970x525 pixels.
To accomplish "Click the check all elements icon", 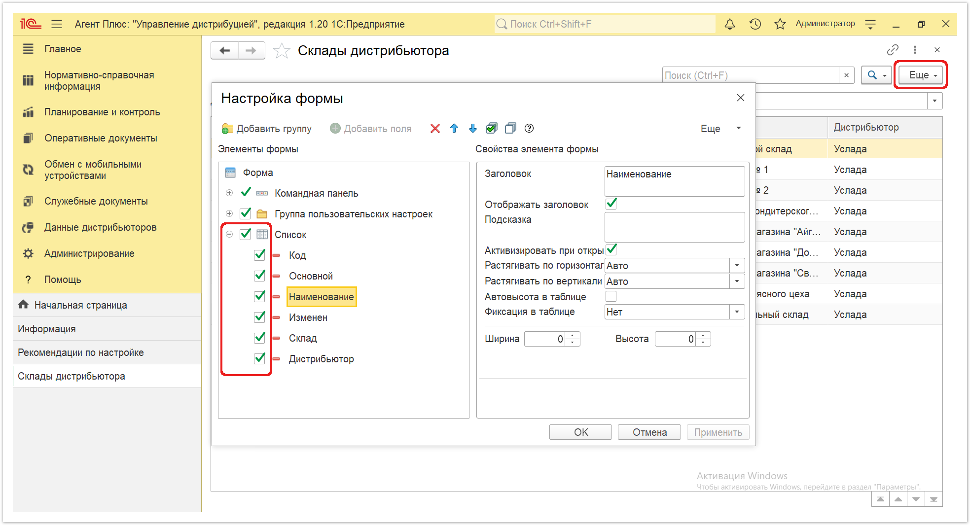I will tap(492, 129).
